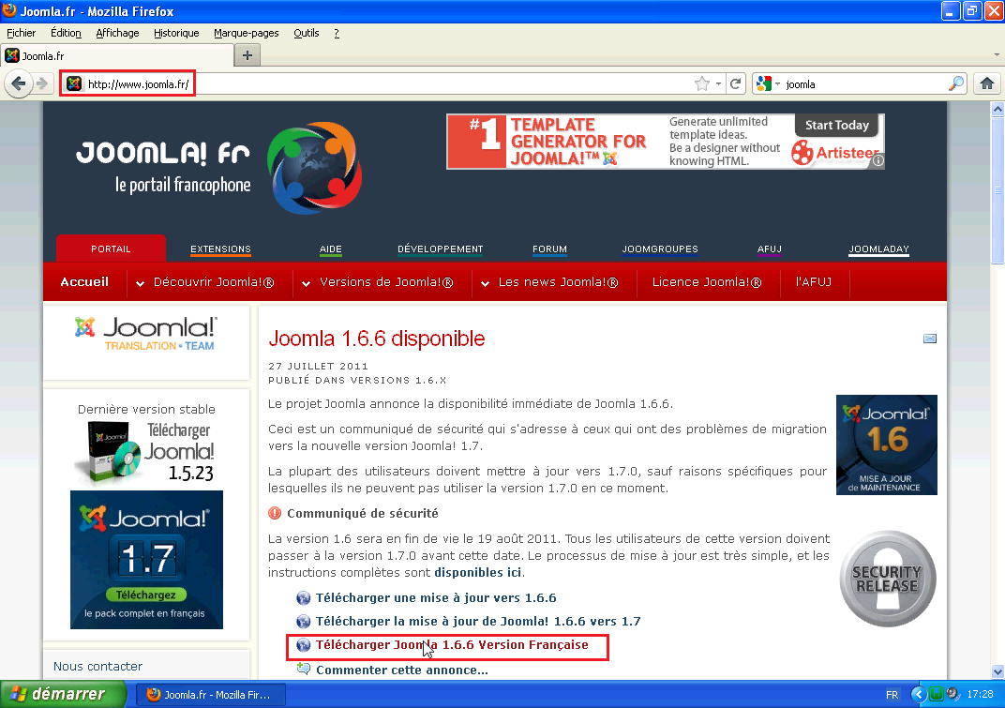Go to the AFUJ section tab
Screen dimensions: 1005x708
point(769,249)
